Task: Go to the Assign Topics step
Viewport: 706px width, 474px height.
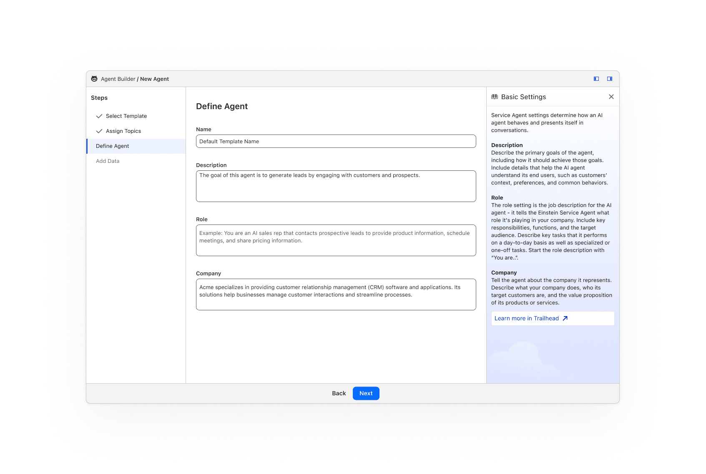Action: click(x=136, y=131)
